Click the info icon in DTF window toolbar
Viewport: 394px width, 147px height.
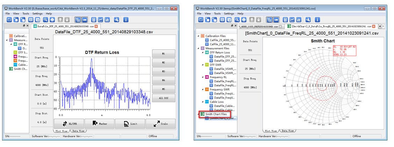[x=126, y=20]
